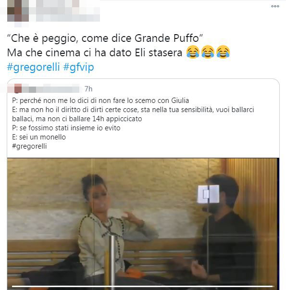Open the blue #gregorelli hashtag
This screenshot has width=286, height=290.
click(34, 67)
